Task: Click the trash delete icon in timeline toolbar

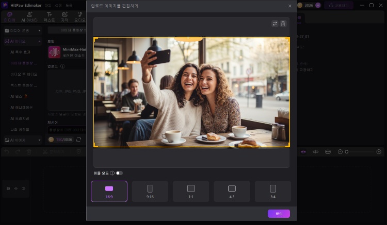Action: [x=29, y=152]
